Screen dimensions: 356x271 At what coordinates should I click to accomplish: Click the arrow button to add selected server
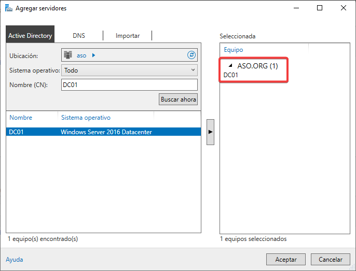[x=210, y=132]
